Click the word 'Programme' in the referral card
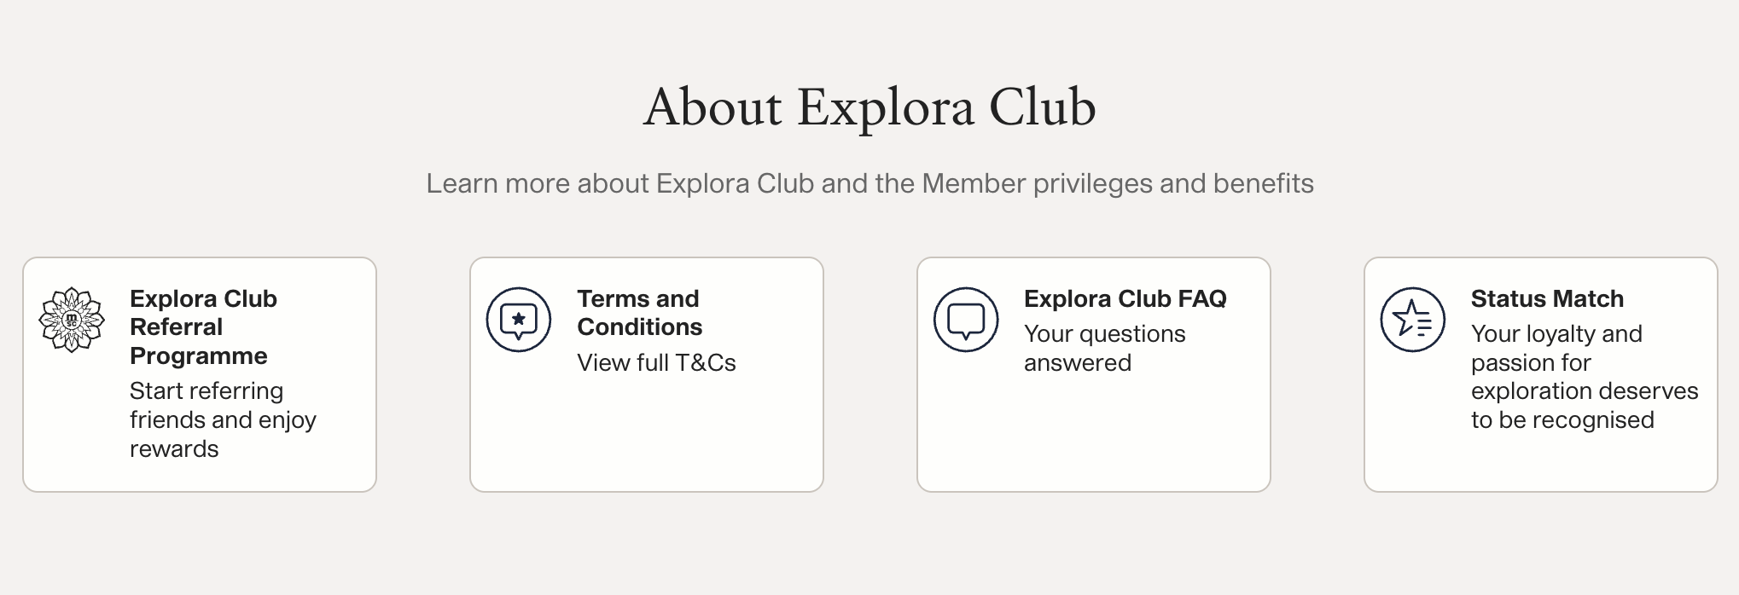Viewport: 1739px width, 595px height. (x=198, y=355)
